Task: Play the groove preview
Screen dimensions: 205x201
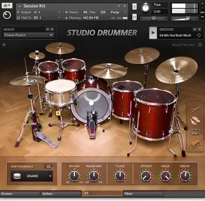Action: tap(153, 33)
